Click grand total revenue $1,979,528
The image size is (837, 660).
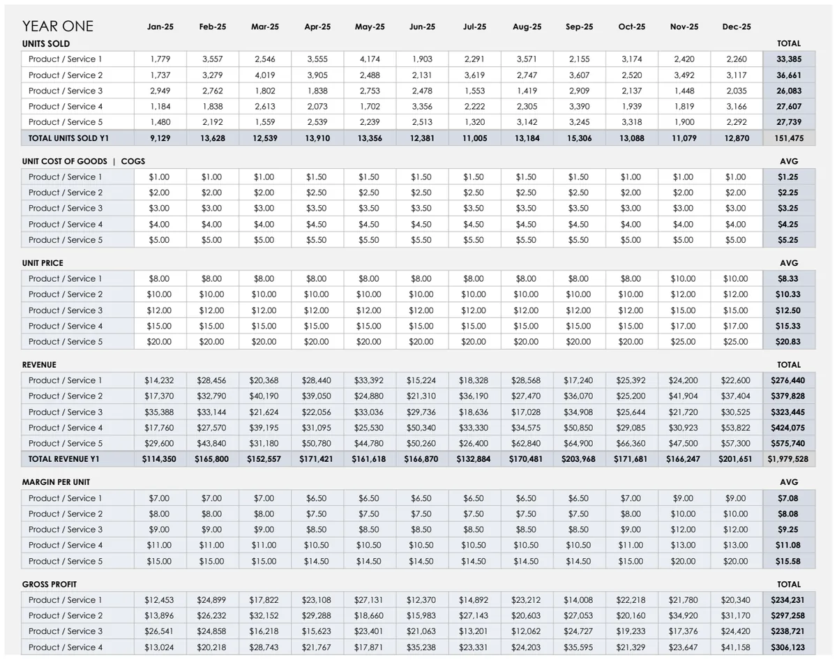[789, 459]
